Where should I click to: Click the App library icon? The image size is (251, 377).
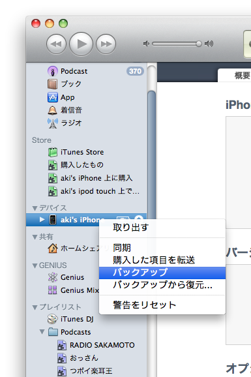(52, 97)
